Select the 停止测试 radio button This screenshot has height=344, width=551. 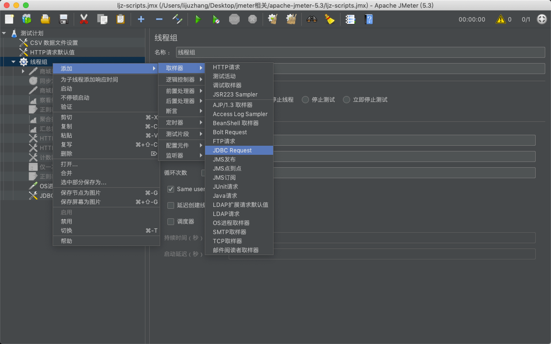305,100
